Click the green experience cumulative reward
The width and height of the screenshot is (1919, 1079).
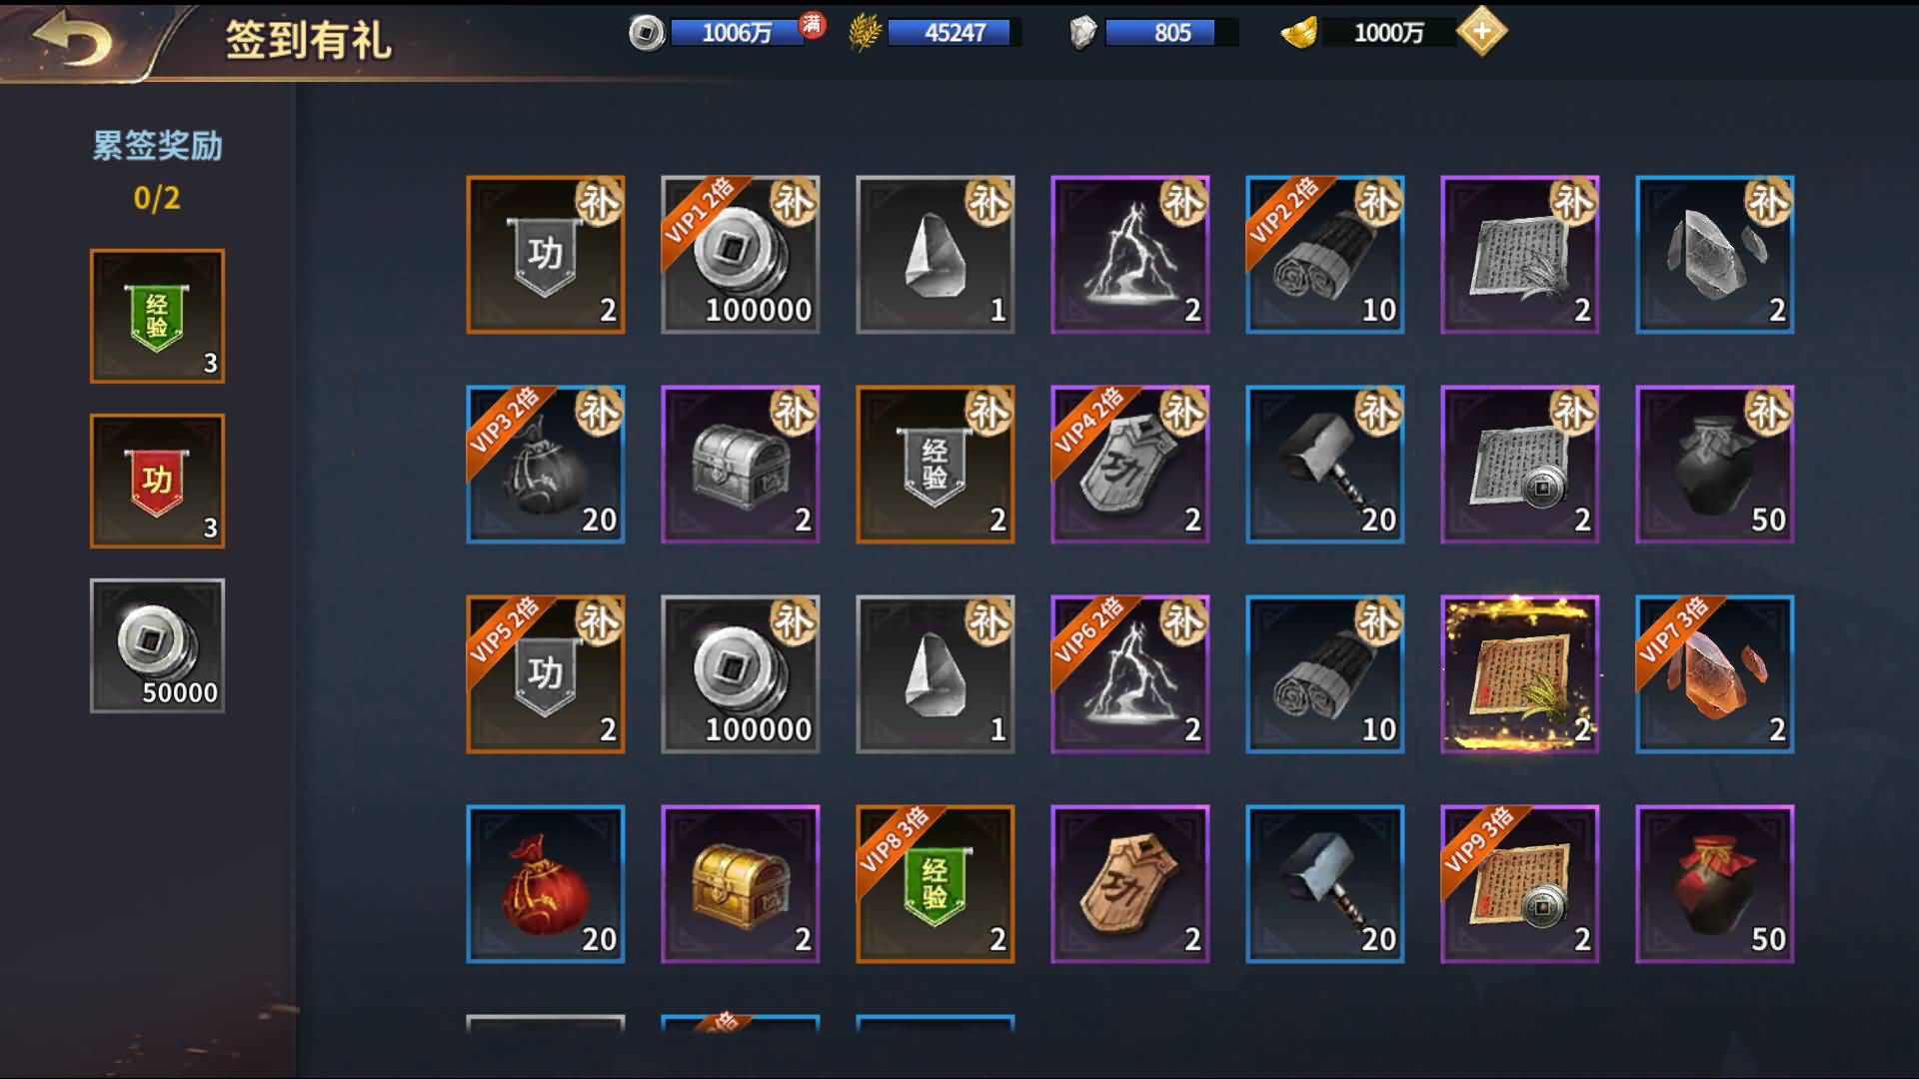pos(157,316)
